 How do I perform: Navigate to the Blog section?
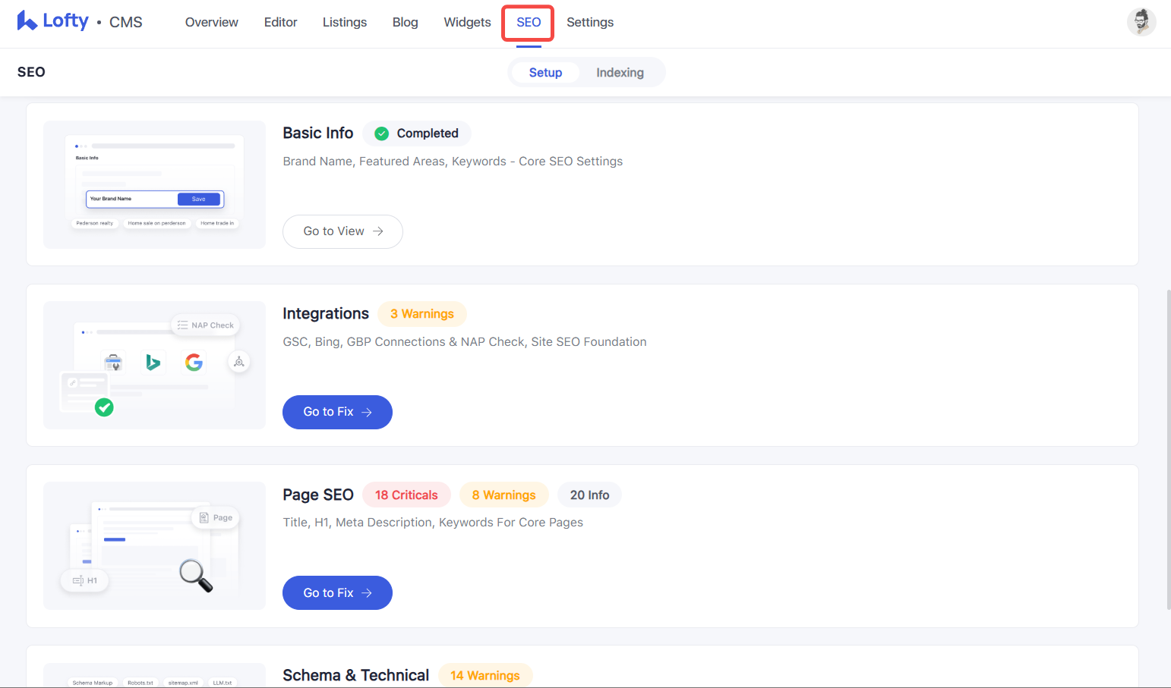pos(406,23)
